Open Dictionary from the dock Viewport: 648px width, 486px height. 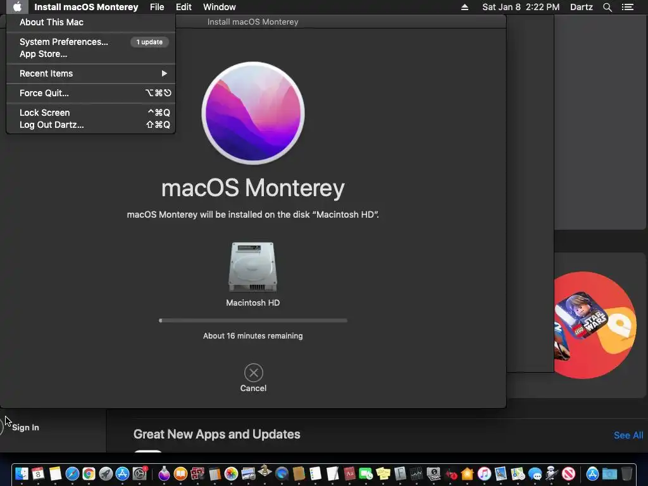click(x=349, y=473)
